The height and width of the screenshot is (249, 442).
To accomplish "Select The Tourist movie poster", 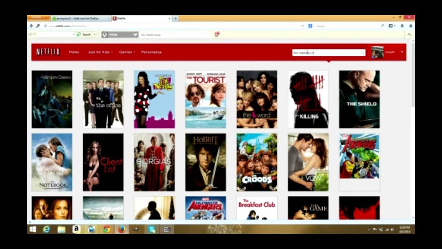I will click(206, 100).
